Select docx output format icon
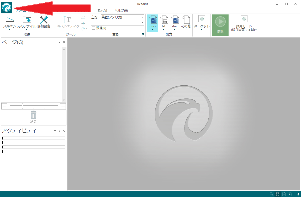 coord(153,20)
